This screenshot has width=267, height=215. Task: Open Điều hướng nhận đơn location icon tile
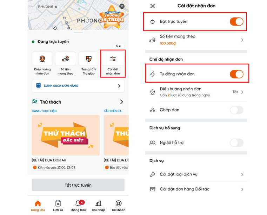point(42,59)
